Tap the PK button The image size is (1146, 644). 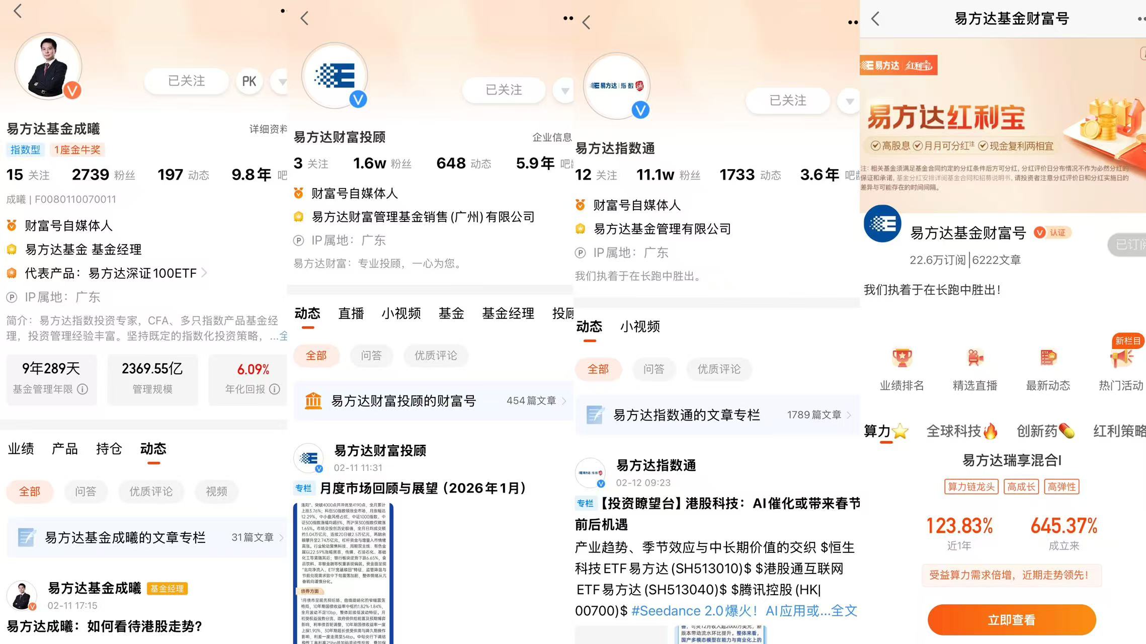coord(249,81)
